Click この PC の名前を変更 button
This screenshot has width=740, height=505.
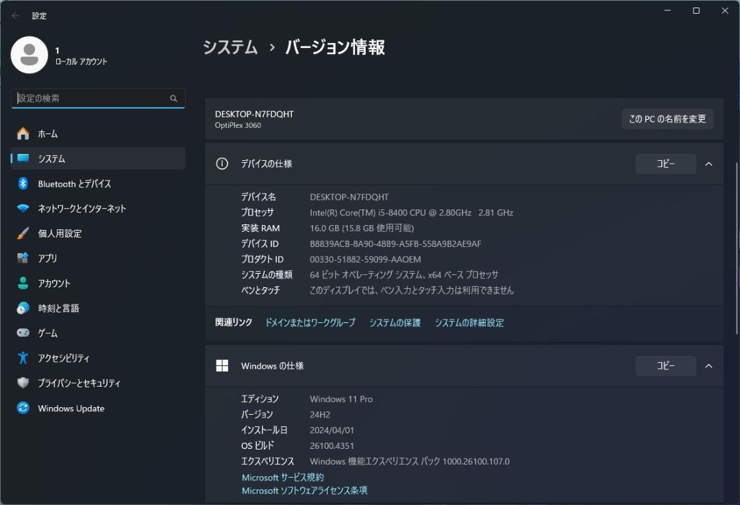(667, 119)
